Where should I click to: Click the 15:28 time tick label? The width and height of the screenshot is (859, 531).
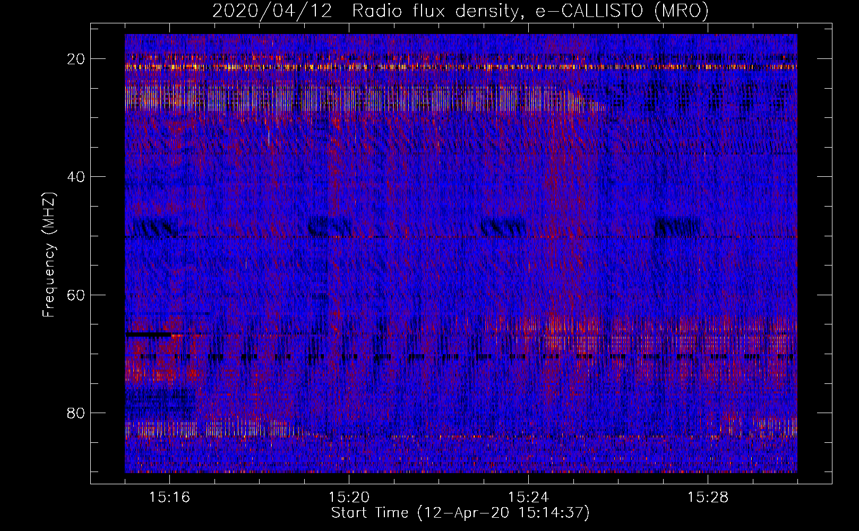click(708, 498)
